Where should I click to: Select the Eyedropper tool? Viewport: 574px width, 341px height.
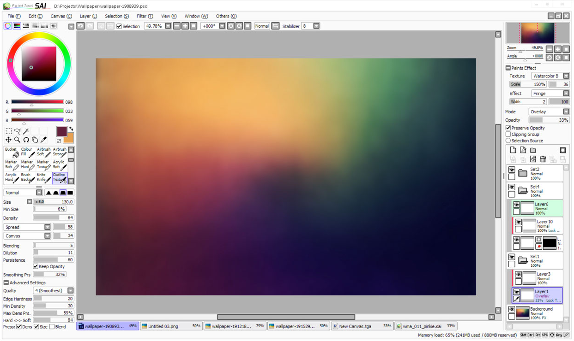[43, 140]
